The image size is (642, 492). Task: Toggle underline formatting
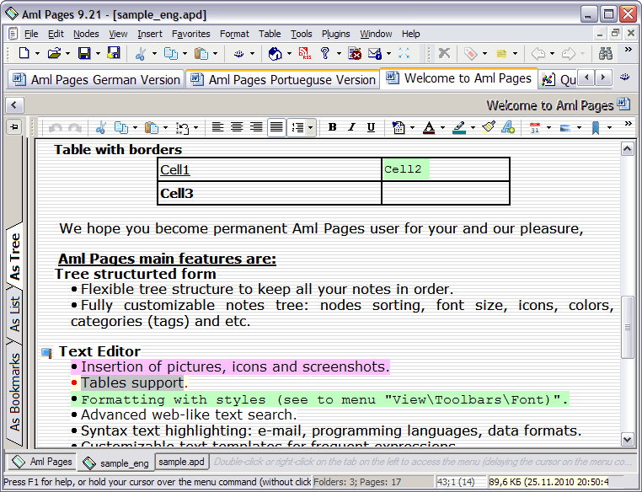click(371, 127)
